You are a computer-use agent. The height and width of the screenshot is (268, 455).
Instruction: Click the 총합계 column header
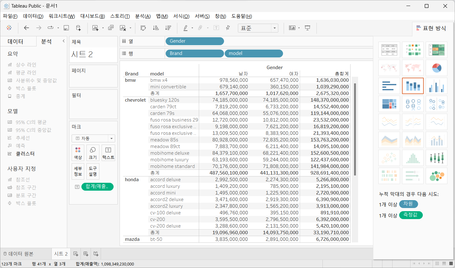pos(342,74)
